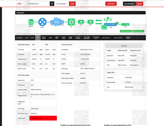Click the OLT Type value ZTE - ZXPON C300v2
Screen dimensions: 164x126
point(87,69)
